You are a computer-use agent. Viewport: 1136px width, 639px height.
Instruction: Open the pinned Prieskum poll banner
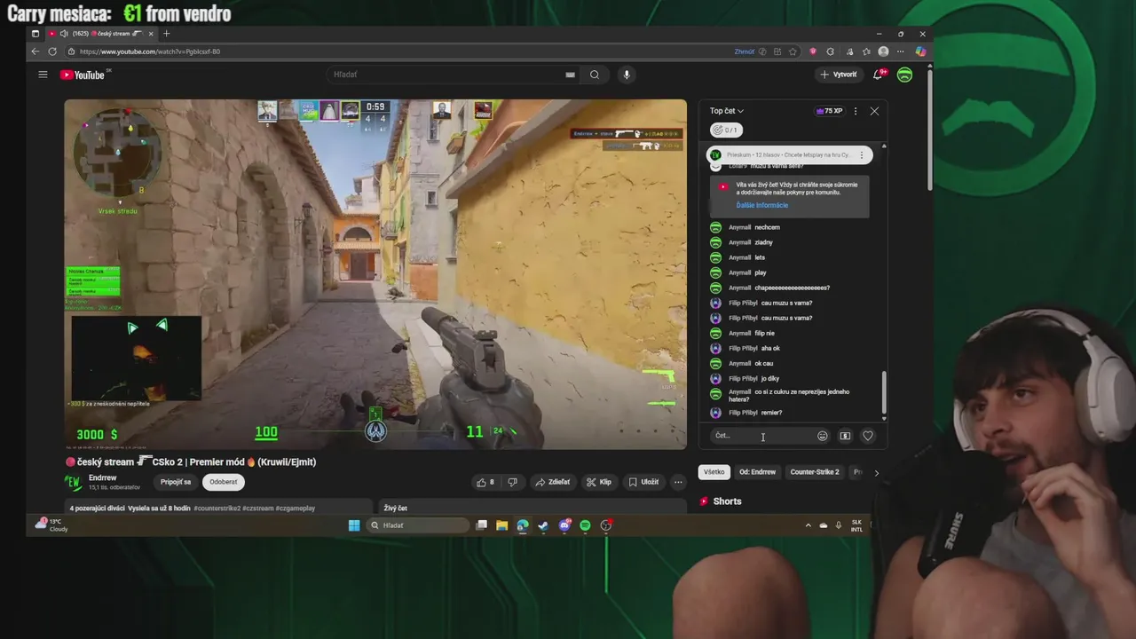click(790, 155)
